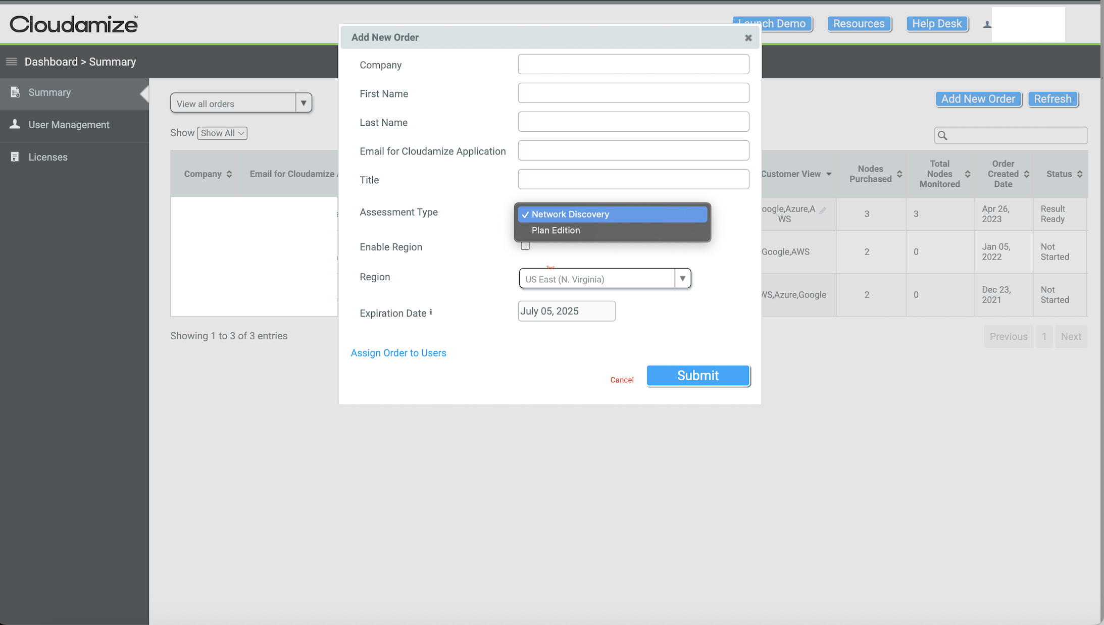
Task: Click the Expiration Date field
Action: (566, 310)
